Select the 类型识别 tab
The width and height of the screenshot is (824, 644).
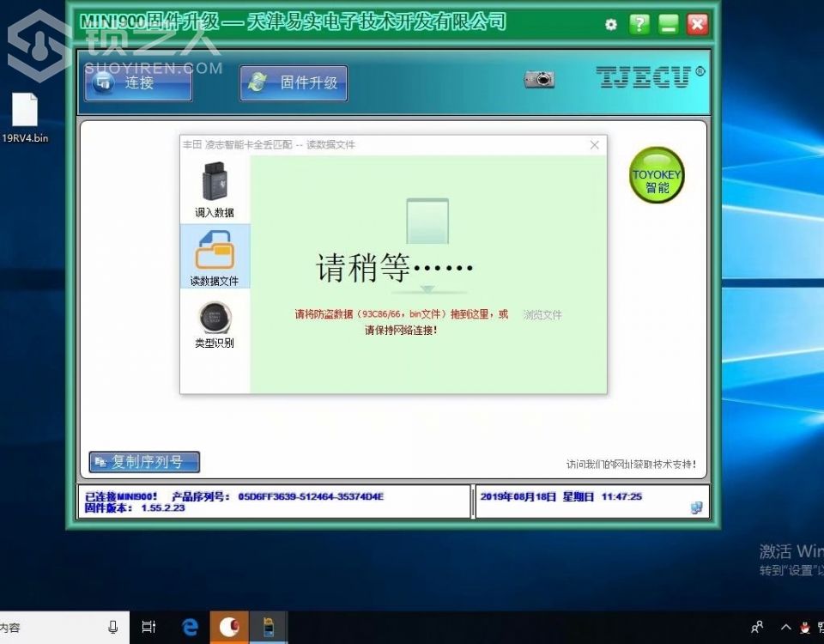(215, 325)
